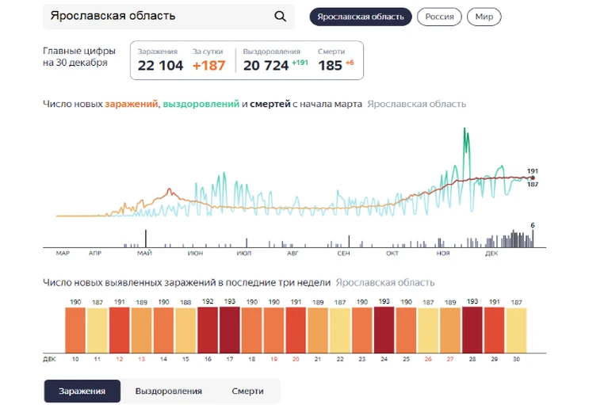Click the 20 724 recoveries figure
This screenshot has width=608, height=405.
point(266,66)
